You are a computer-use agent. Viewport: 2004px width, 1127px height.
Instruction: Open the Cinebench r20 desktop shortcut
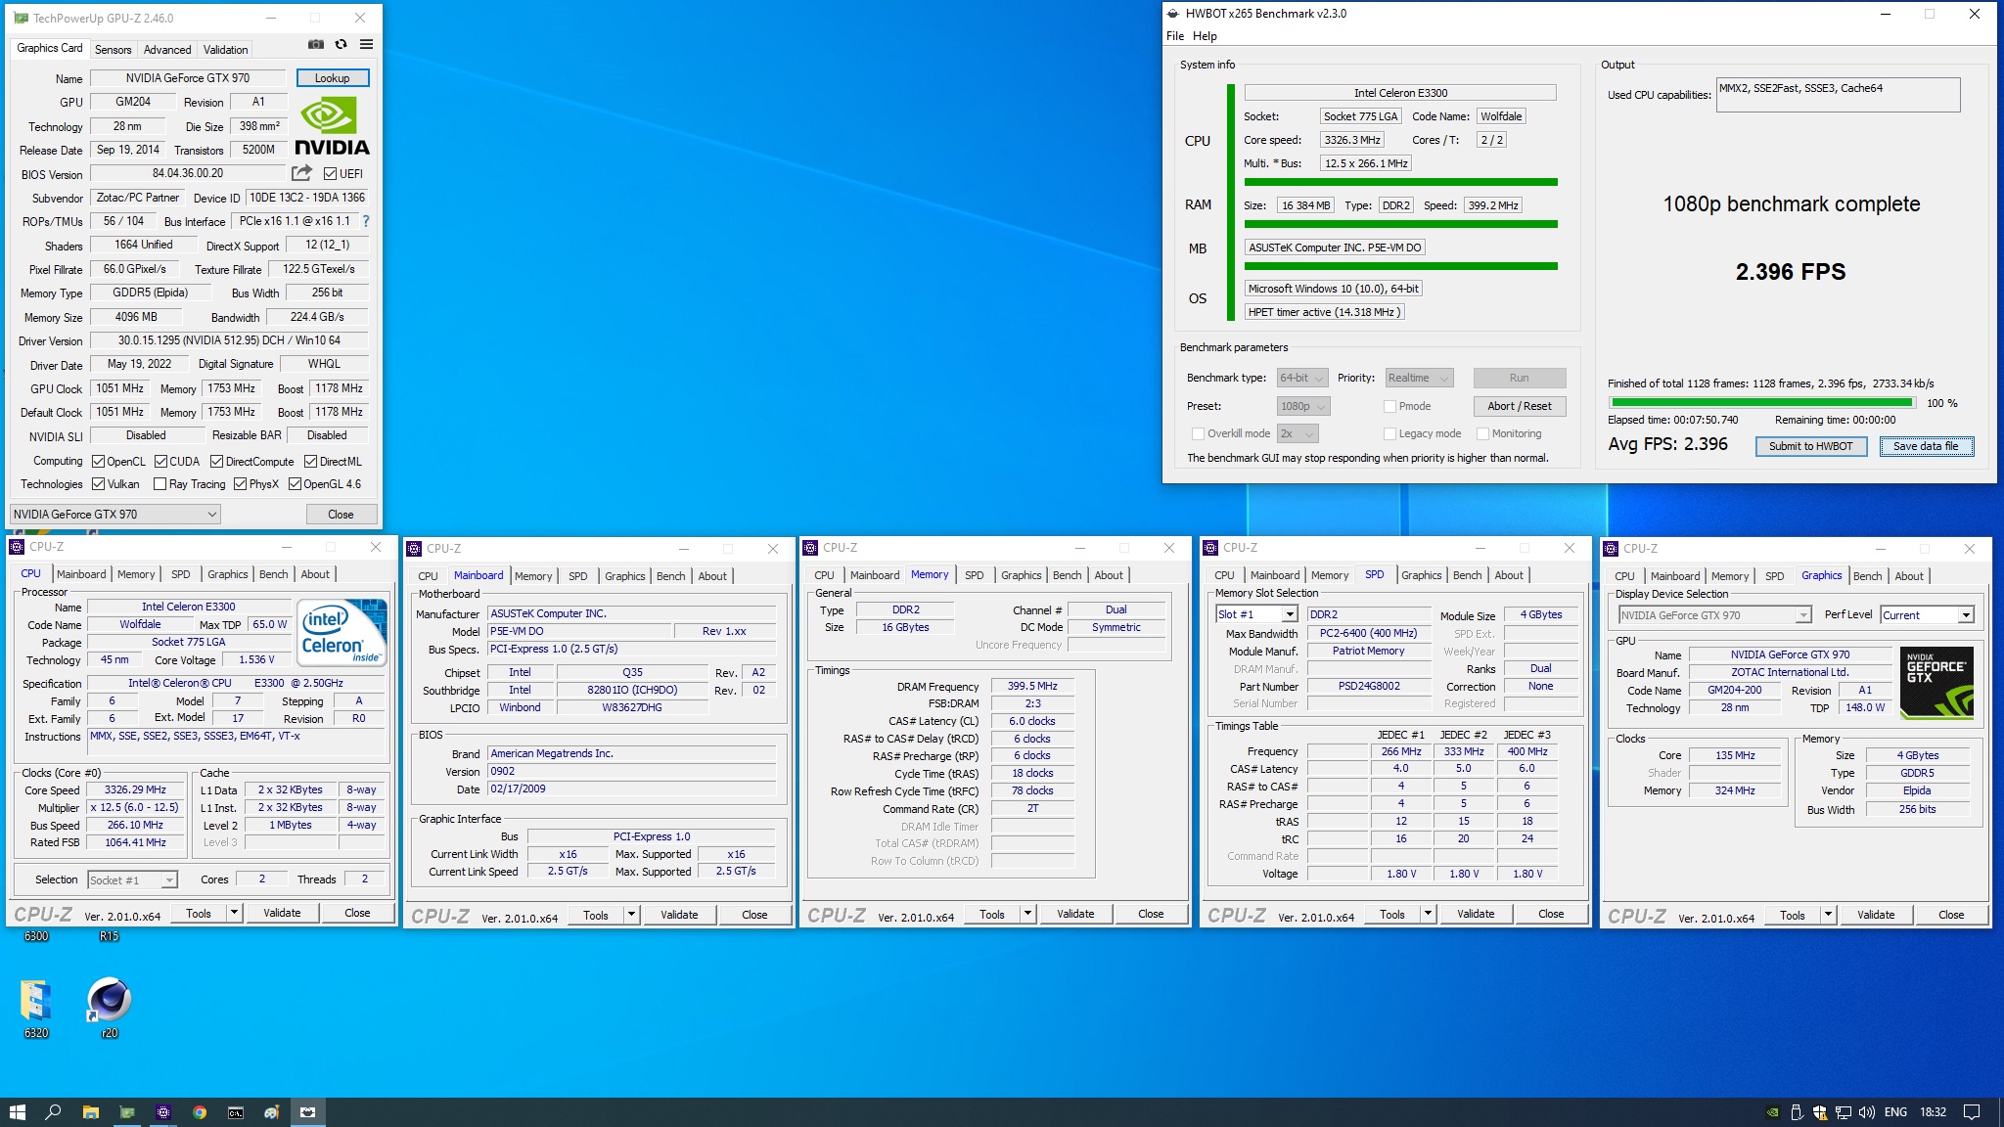click(109, 1008)
